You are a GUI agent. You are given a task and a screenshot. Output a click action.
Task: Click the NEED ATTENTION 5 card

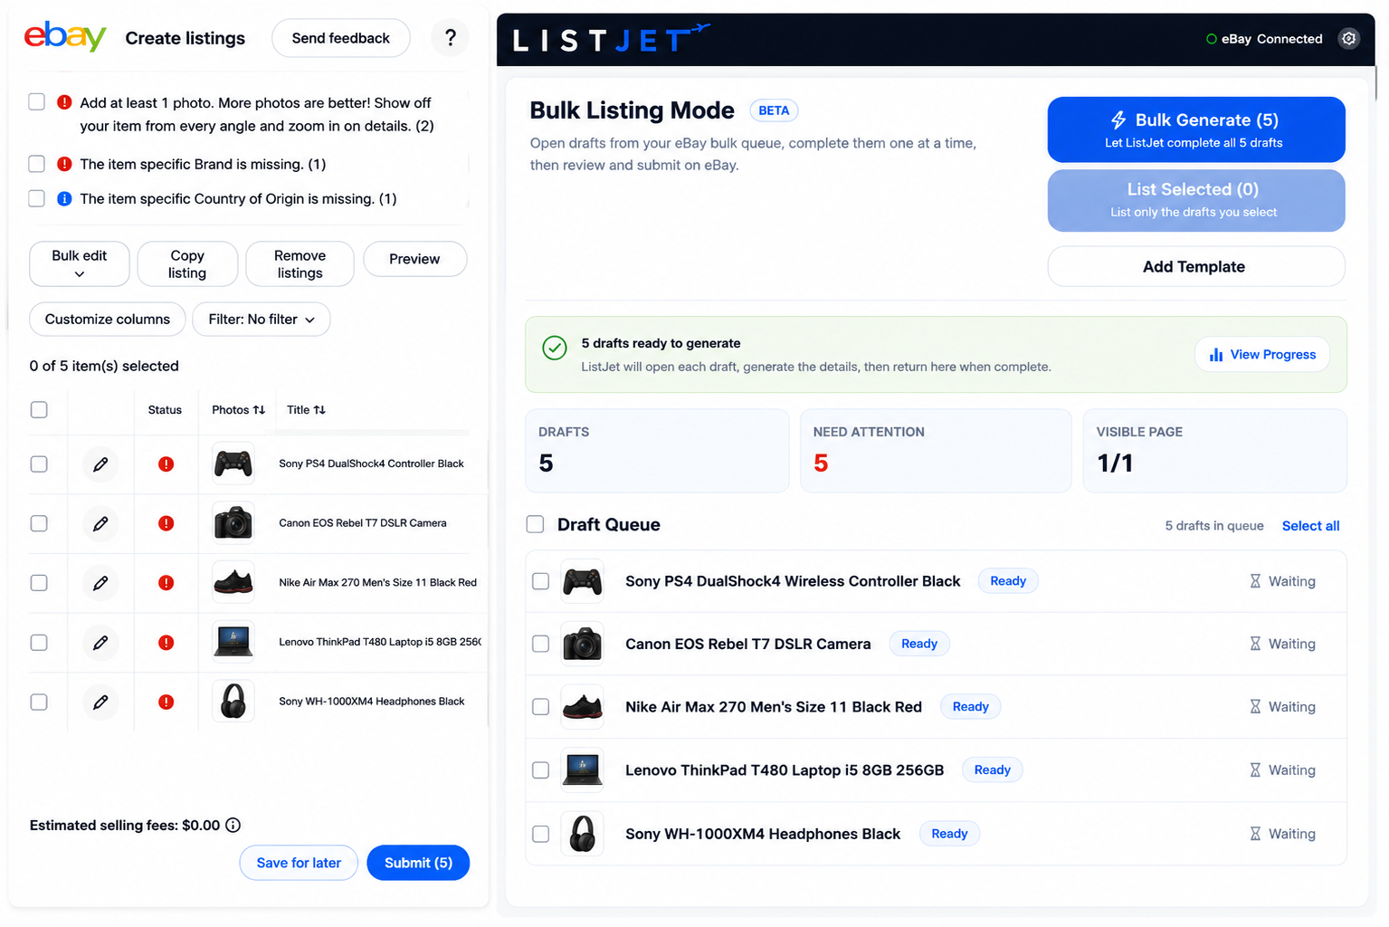(x=936, y=451)
